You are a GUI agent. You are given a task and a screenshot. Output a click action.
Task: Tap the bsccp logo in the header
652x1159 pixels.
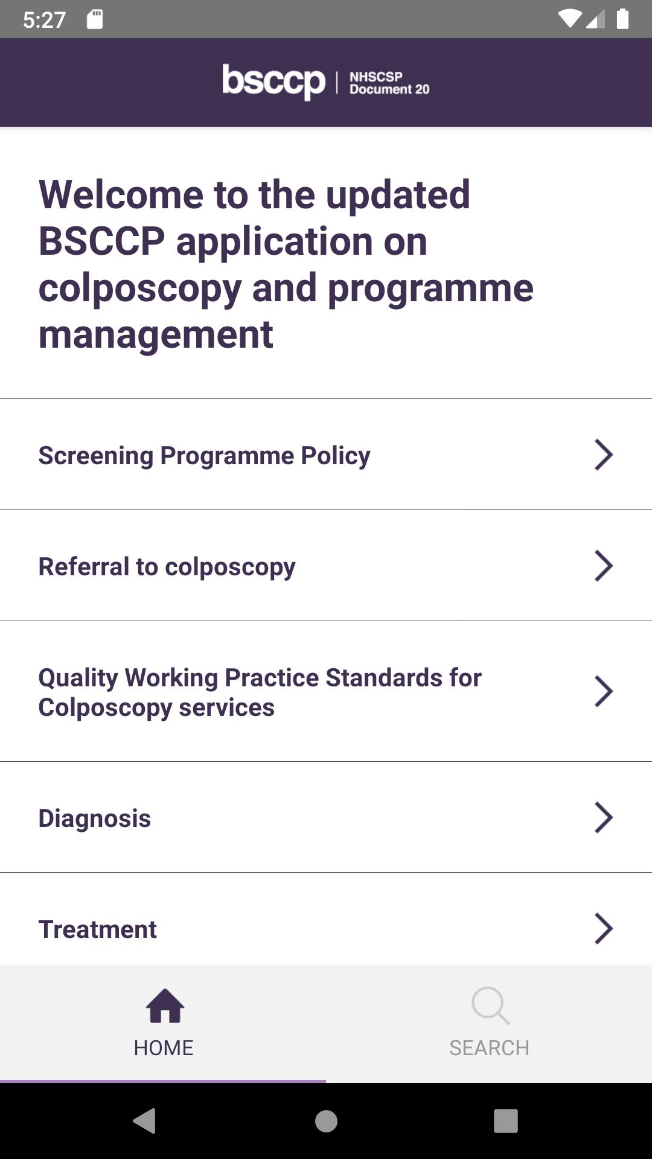(x=274, y=82)
